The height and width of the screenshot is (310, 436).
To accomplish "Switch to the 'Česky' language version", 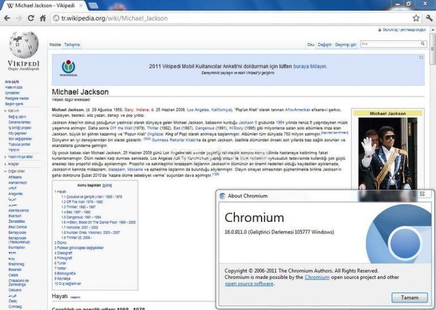I will 13,301.
